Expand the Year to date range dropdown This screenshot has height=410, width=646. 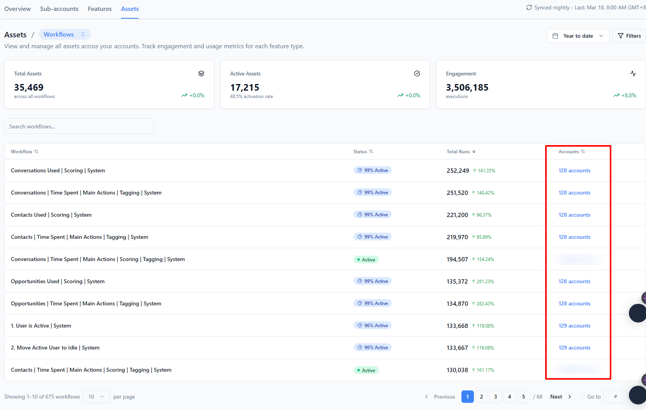(x=578, y=36)
